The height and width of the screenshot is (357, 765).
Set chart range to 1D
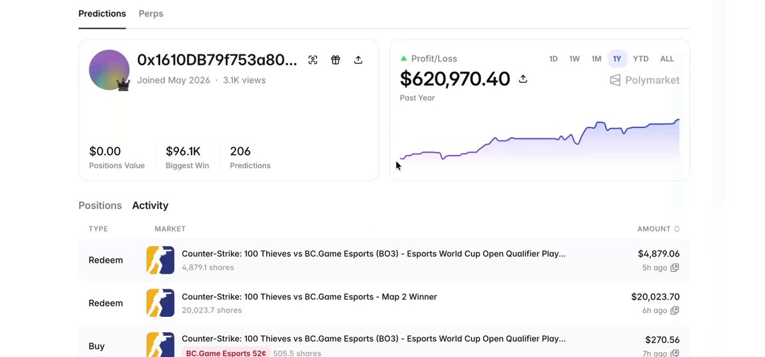pos(553,59)
